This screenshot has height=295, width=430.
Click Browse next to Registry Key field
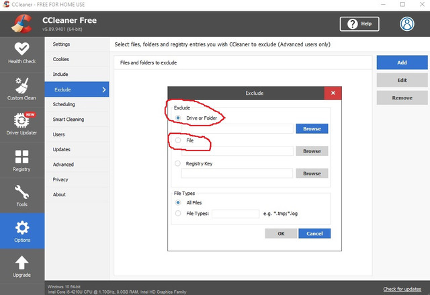coord(312,173)
